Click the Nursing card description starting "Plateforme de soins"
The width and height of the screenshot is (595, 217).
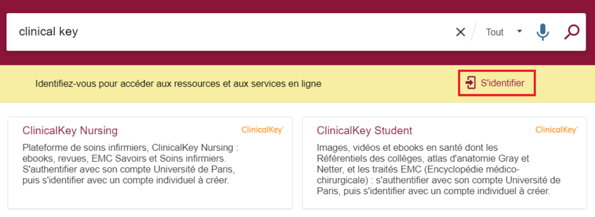[x=130, y=164]
